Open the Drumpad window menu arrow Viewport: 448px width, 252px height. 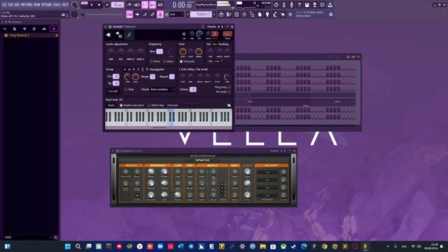(113, 150)
